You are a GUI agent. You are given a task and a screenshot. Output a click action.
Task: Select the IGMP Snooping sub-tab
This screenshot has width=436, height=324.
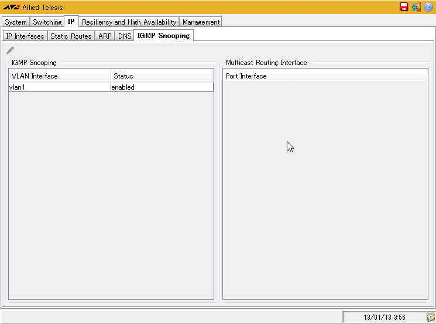pos(163,36)
